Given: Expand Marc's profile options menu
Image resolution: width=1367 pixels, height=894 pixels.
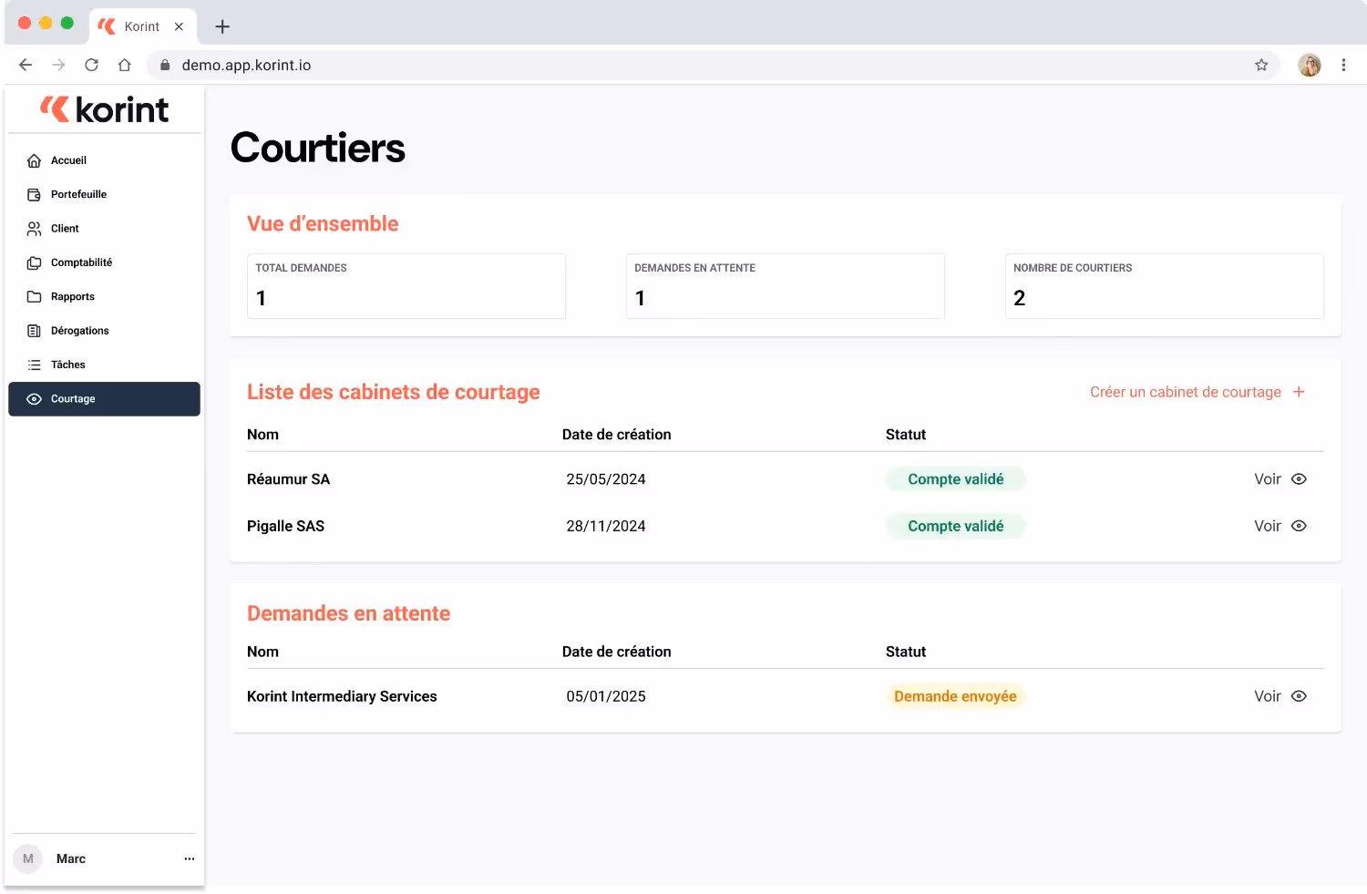Looking at the screenshot, I should (189, 858).
